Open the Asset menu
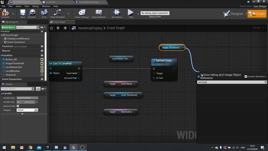The width and height of the screenshot is (268, 151). coord(18,6)
